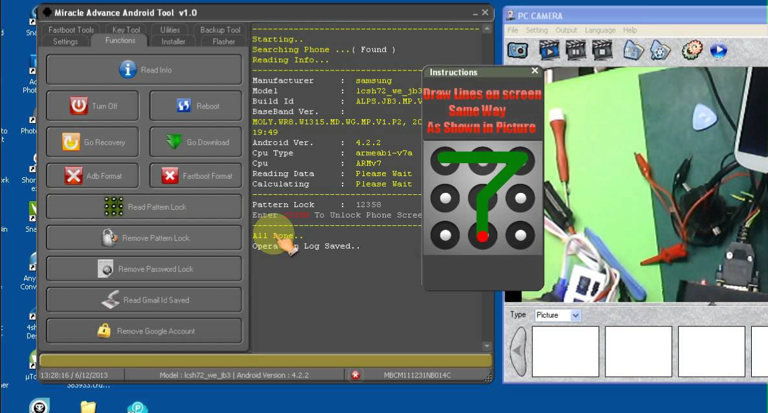Viewport: 768px width, 413px height.
Task: Click the photo folder icon in PC CAMERA
Action: coord(633,50)
